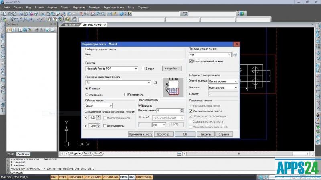Enable the В файл checkbox
The height and width of the screenshot is (180, 321).
(144, 69)
